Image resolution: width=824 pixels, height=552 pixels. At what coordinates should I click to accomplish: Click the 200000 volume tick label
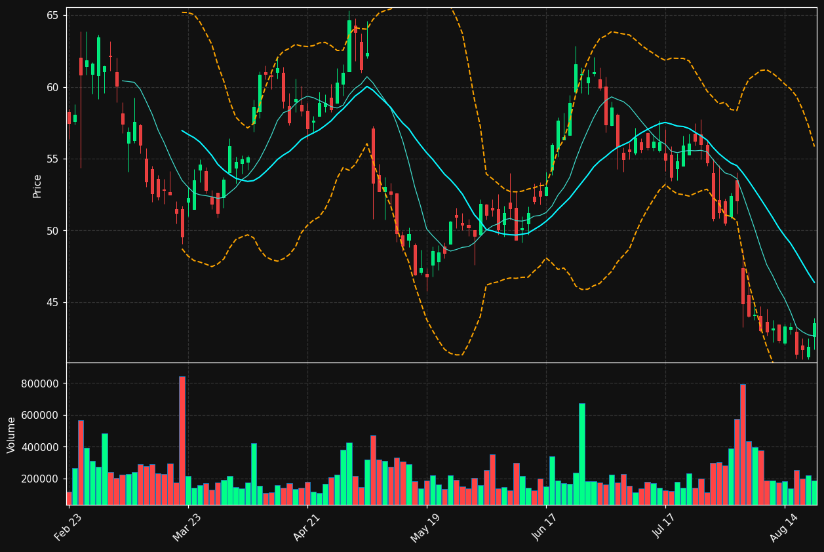40,479
